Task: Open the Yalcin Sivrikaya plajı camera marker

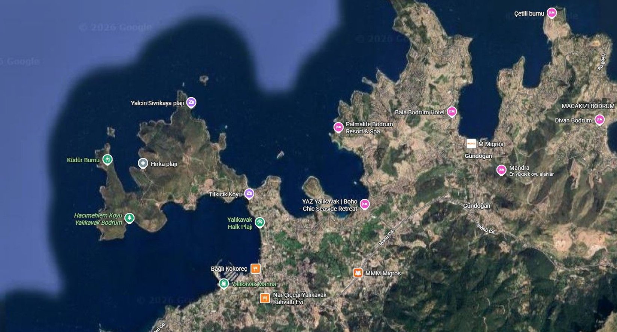Action: [191, 102]
